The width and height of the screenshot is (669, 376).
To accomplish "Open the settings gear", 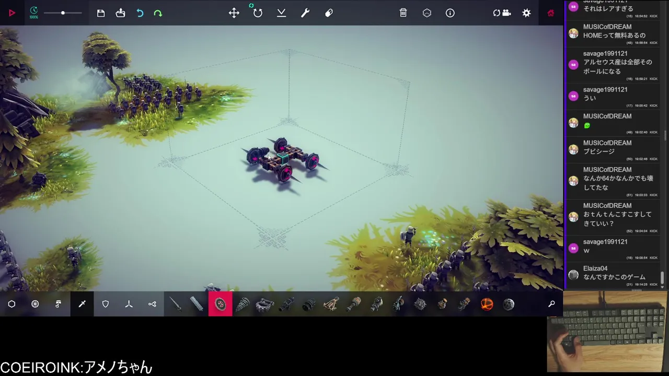I will 526,13.
